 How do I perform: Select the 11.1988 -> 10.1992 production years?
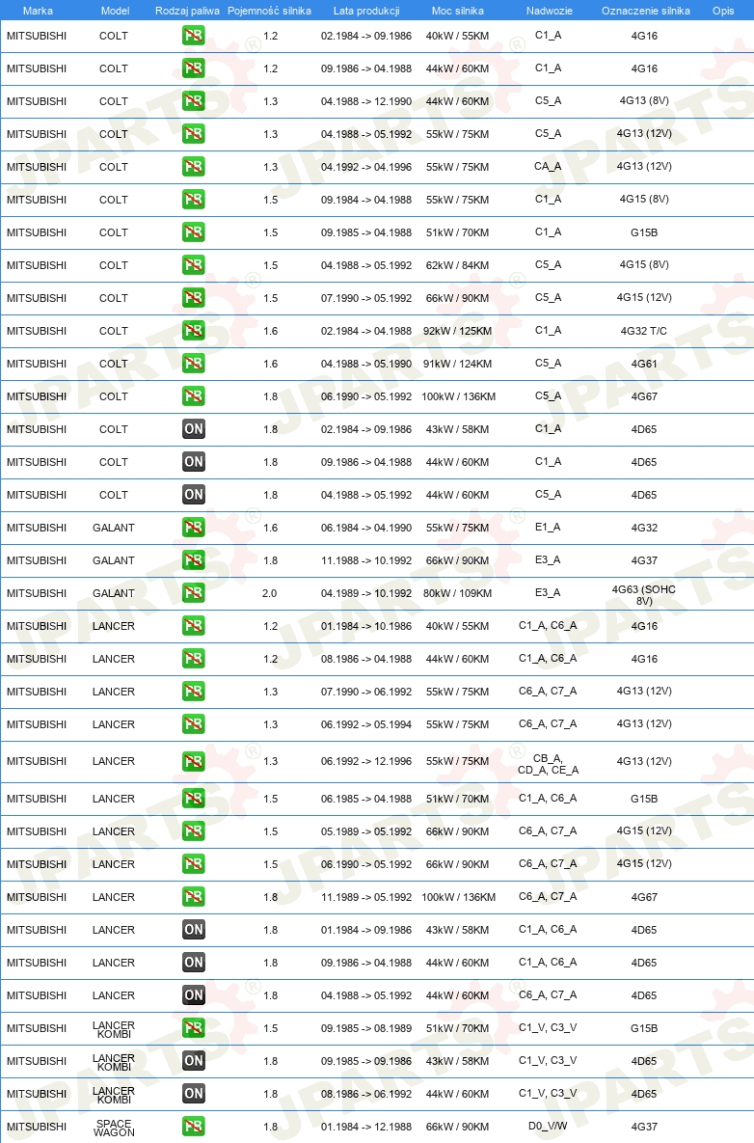[x=366, y=560]
